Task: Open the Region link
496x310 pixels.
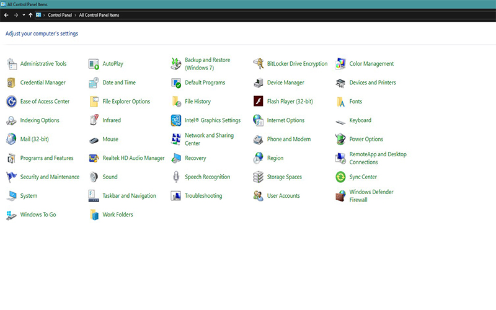Action: tap(275, 158)
